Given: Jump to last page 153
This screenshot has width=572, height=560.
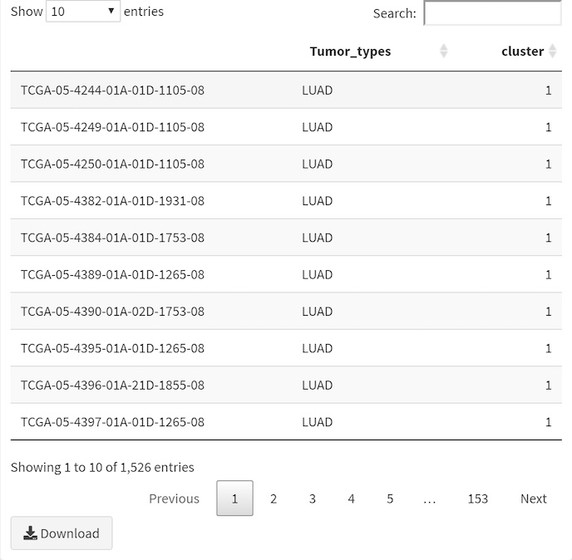Looking at the screenshot, I should pos(477,499).
